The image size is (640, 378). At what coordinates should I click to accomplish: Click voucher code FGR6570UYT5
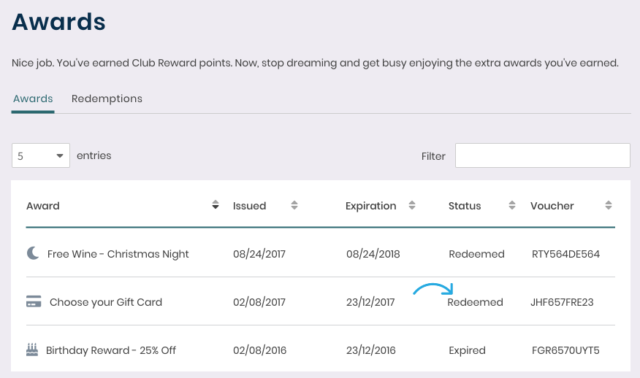click(x=565, y=350)
